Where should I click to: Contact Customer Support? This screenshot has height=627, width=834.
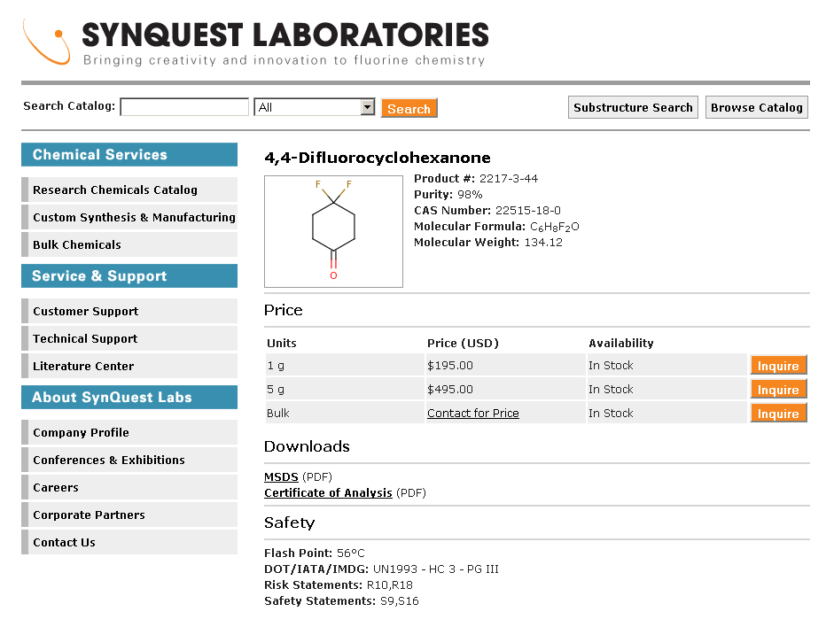pos(84,311)
